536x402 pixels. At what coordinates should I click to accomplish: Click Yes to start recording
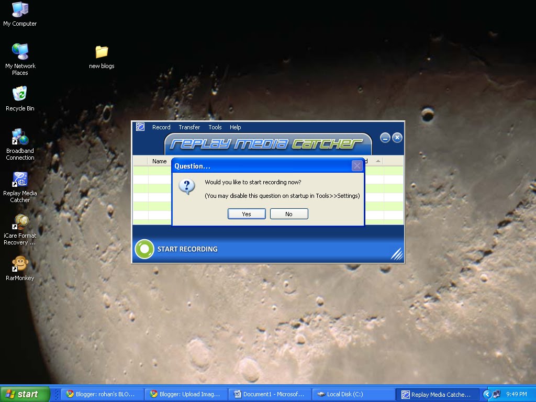pos(247,214)
